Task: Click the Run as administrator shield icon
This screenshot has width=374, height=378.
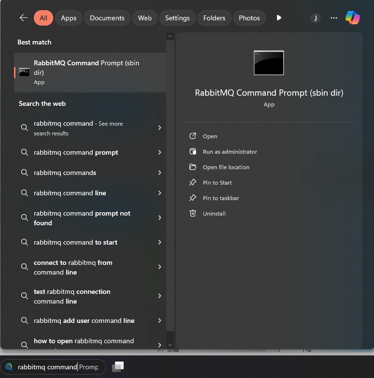Action: click(x=193, y=151)
